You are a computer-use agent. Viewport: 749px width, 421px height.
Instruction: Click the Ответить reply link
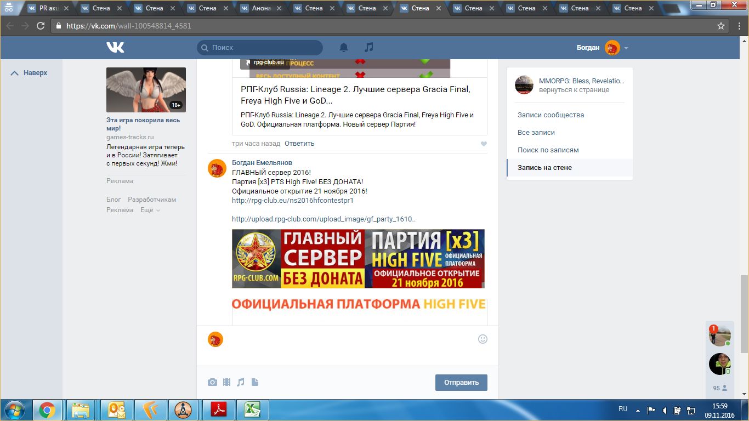[299, 144]
